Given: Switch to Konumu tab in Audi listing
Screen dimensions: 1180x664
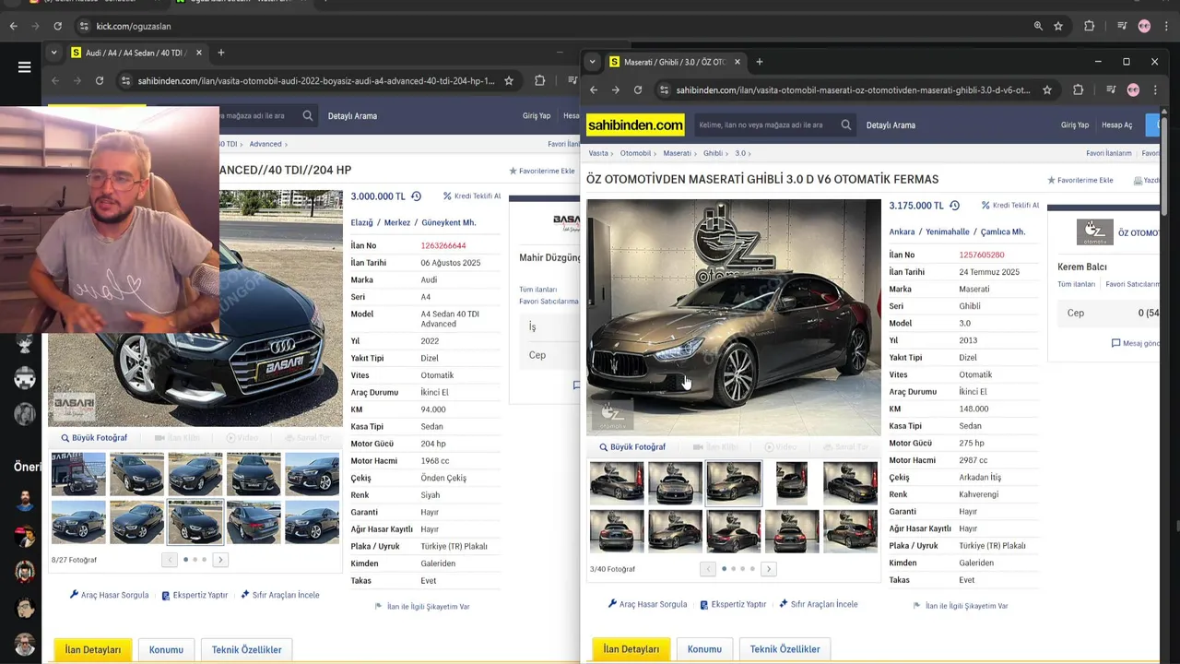Looking at the screenshot, I should [x=166, y=649].
